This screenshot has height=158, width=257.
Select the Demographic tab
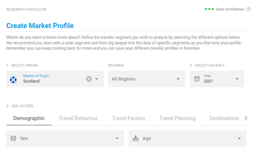[x=29, y=118]
